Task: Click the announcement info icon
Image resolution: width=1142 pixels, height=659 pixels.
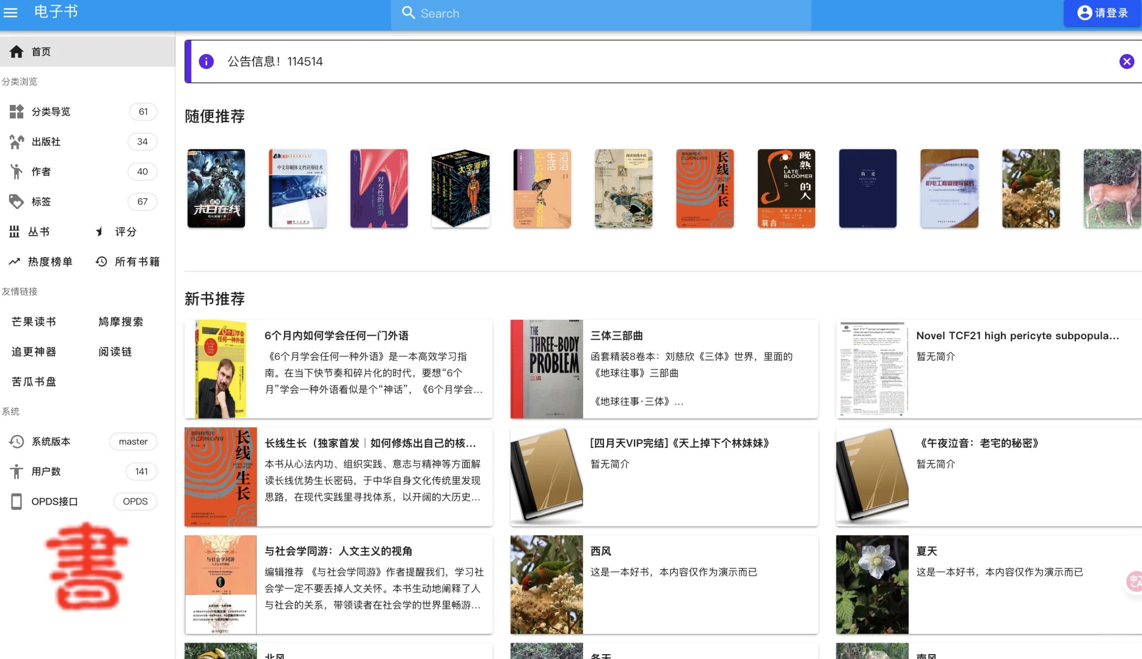Action: pyautogui.click(x=206, y=62)
